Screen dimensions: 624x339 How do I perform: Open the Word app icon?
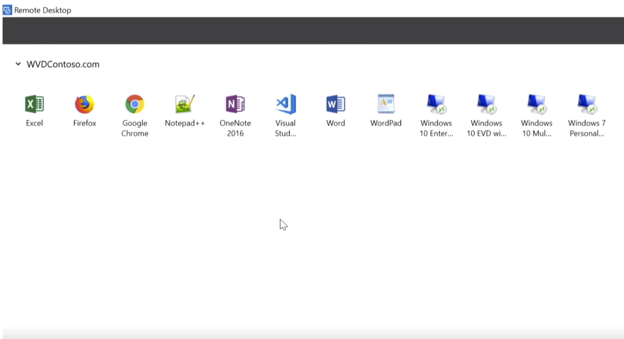[x=336, y=105]
